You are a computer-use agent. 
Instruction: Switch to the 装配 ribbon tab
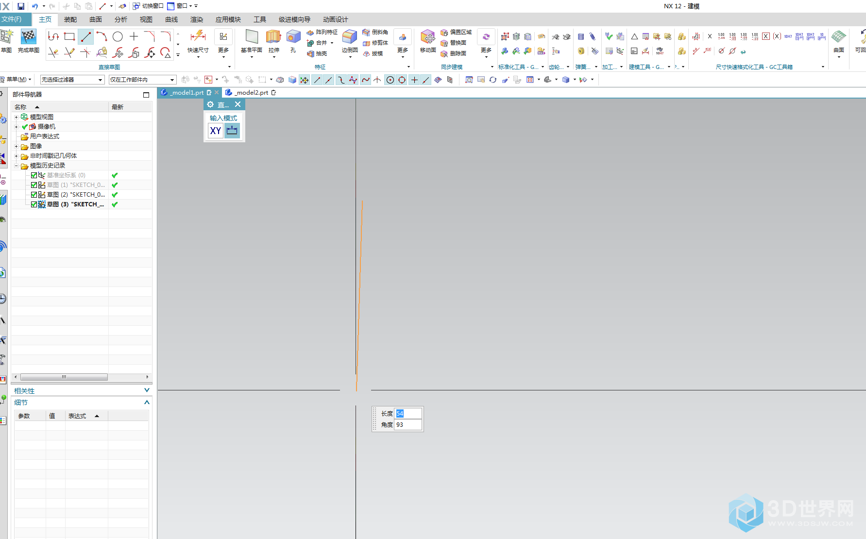pyautogui.click(x=70, y=19)
